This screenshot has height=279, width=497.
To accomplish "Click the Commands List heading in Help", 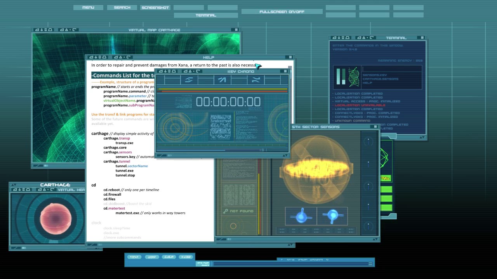I will (123, 76).
